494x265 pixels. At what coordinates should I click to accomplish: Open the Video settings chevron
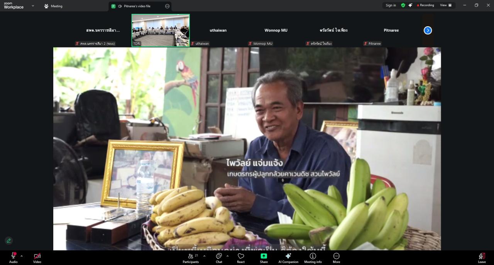pos(45,255)
